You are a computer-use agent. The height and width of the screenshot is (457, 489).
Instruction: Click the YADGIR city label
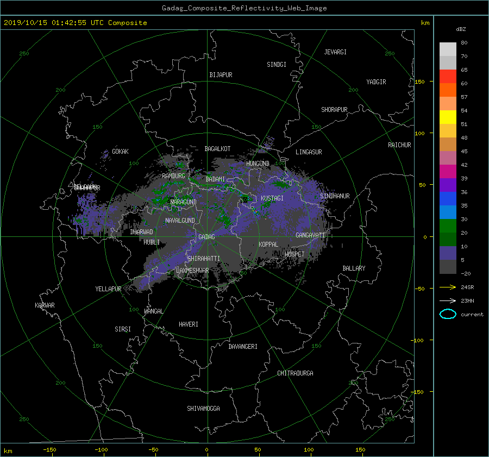(x=376, y=82)
